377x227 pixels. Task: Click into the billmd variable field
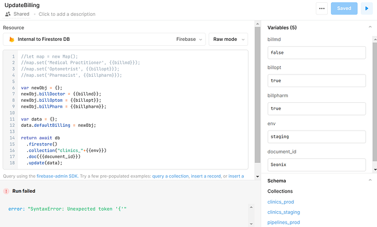(317, 53)
